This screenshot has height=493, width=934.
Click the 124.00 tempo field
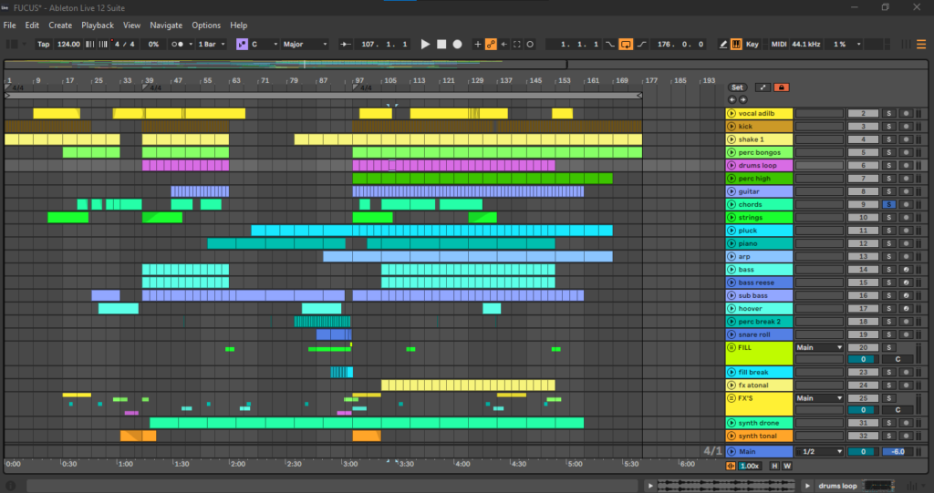click(68, 44)
